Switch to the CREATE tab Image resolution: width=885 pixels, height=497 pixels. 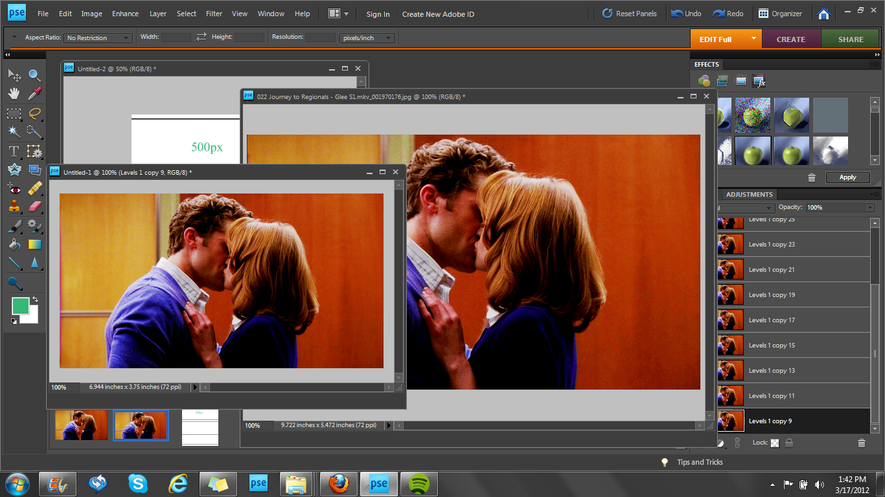[x=791, y=39]
